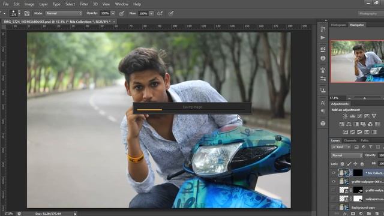Image resolution: width=384 pixels, height=216 pixels.
Task: Open the Layer menu
Action: point(43,4)
